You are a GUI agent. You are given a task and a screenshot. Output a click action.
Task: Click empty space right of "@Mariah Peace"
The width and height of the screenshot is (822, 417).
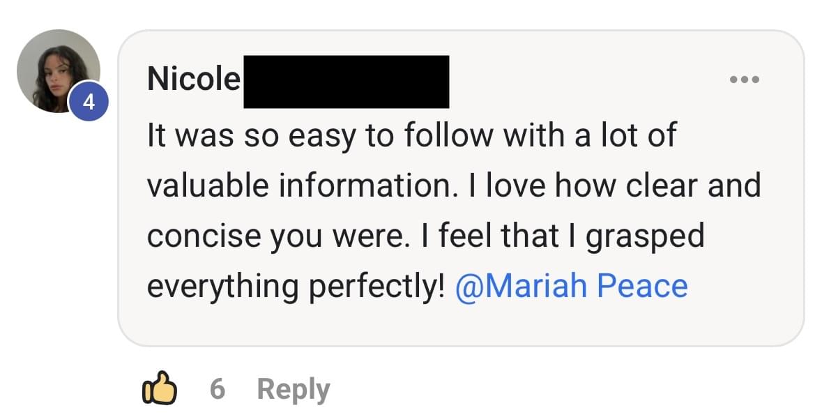coord(739,286)
